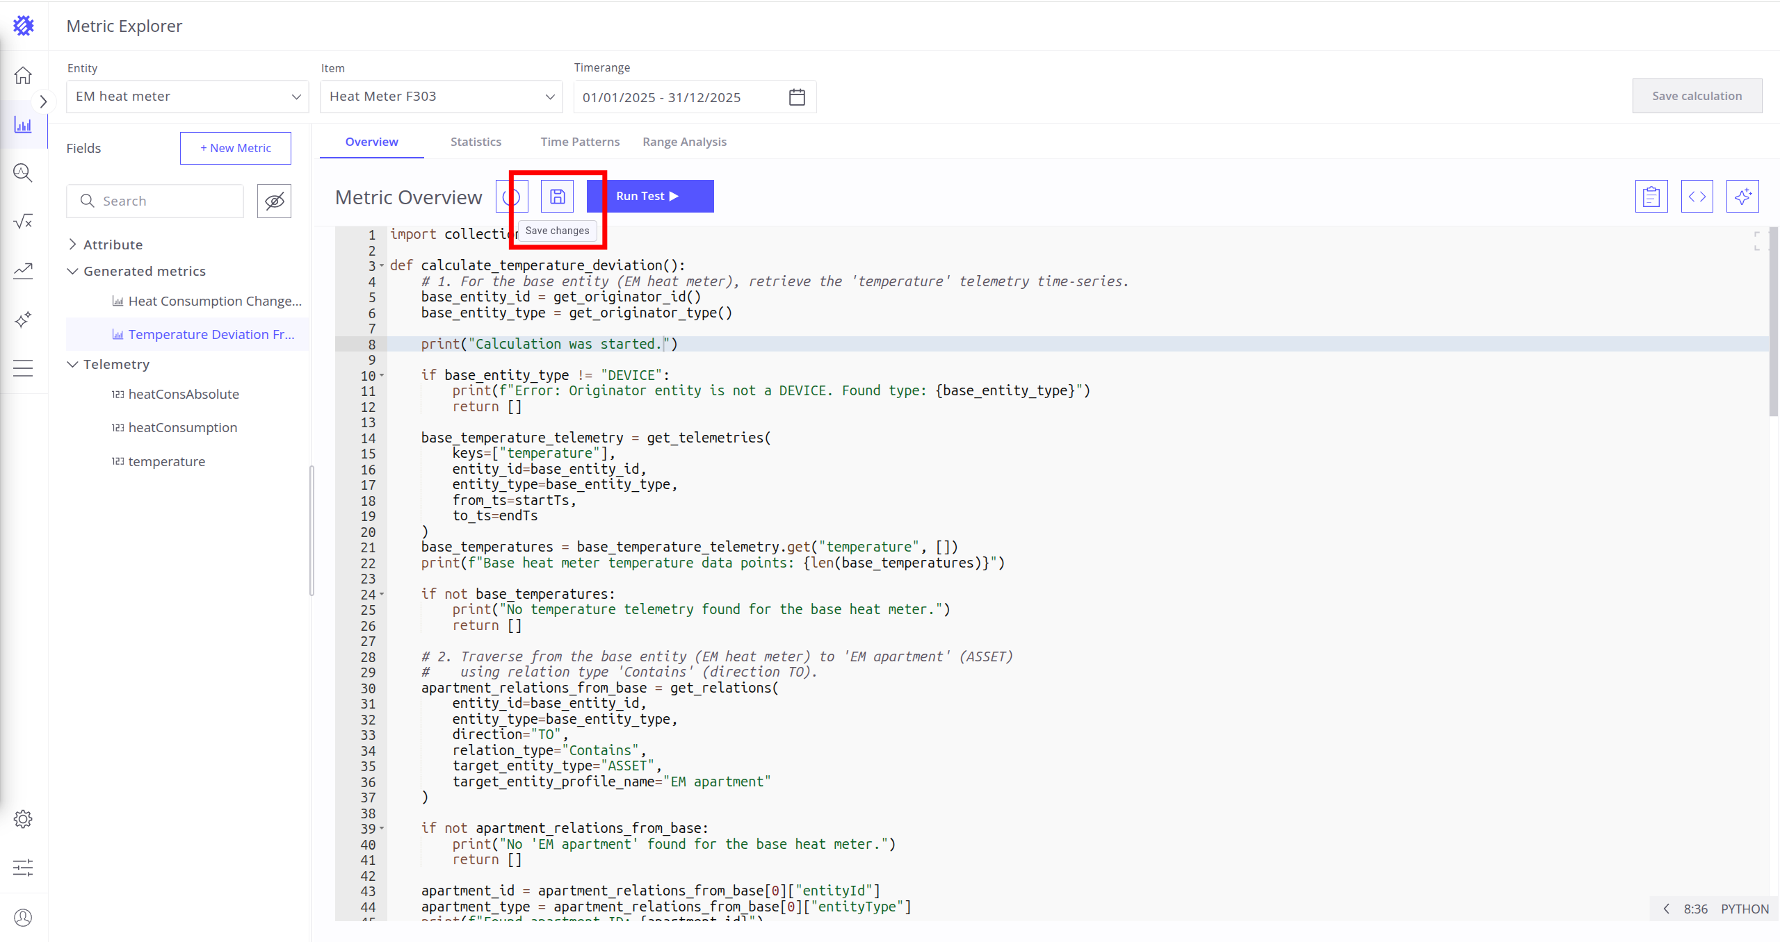
Task: Collapse the Generated metrics section
Action: [x=73, y=271]
